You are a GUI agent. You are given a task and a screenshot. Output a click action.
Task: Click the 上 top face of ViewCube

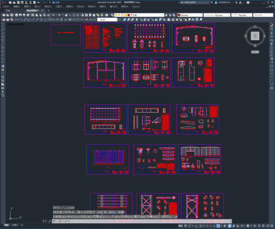(255, 36)
